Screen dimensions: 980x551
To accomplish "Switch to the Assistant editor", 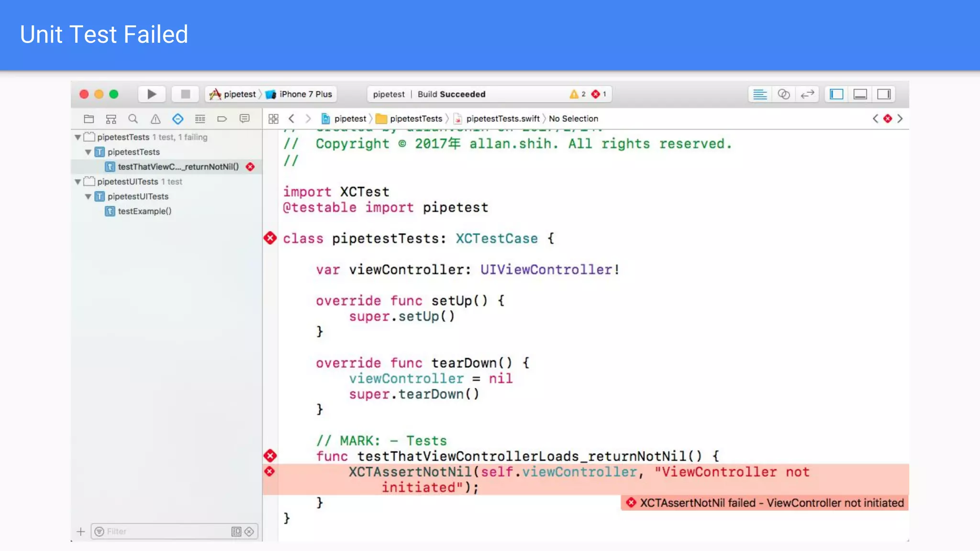I will tap(783, 94).
